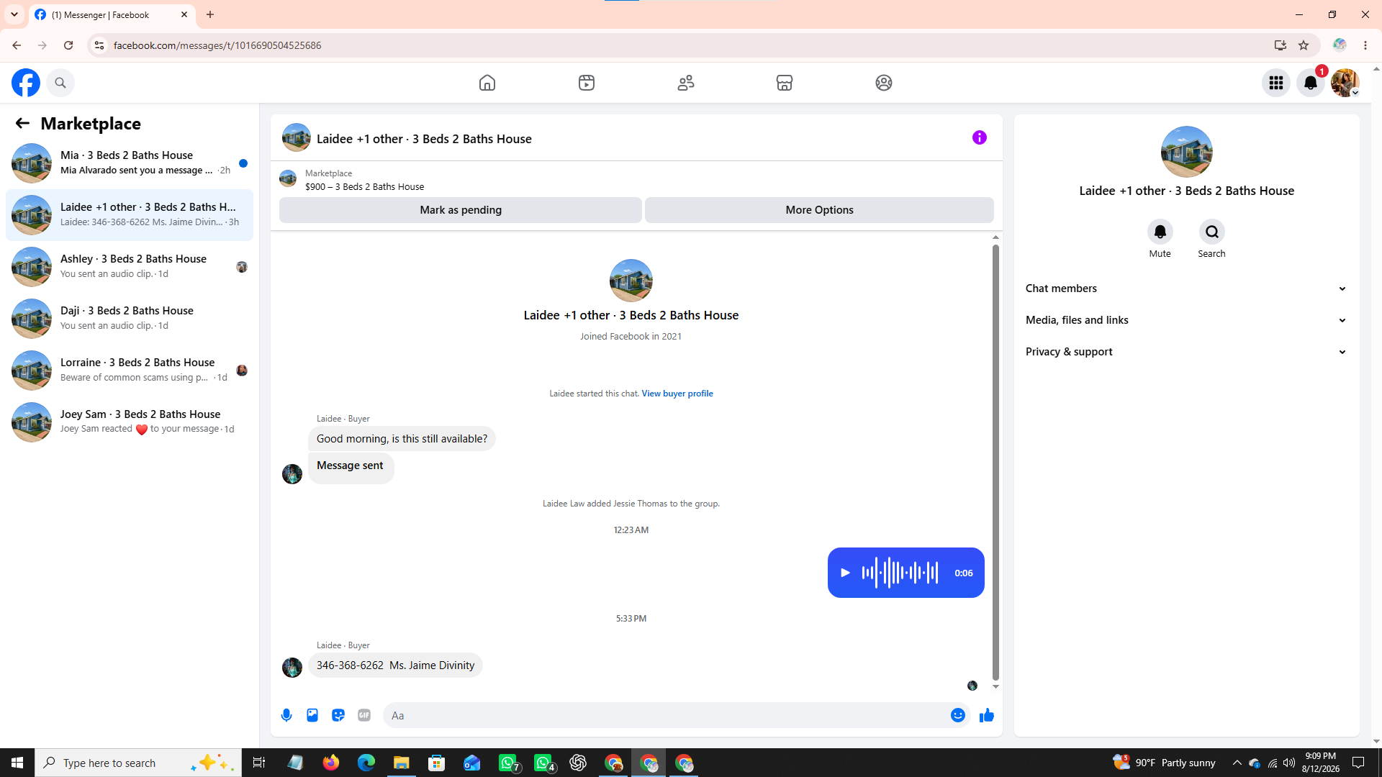The image size is (1382, 777).
Task: Open Lorraine's 3 Beds 2 Baths chat
Action: pos(130,370)
